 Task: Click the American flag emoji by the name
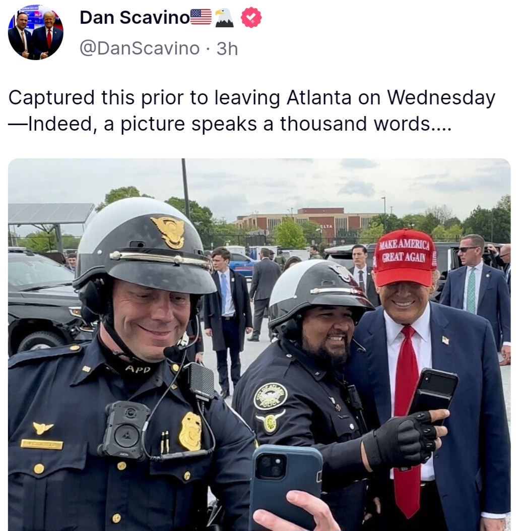201,17
